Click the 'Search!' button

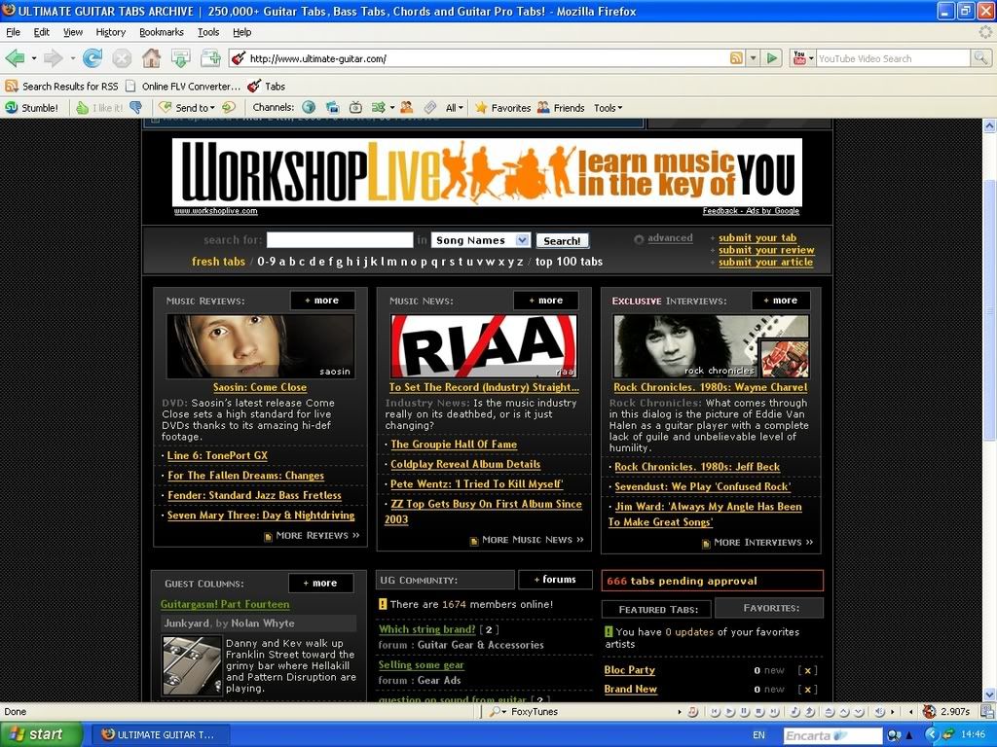pyautogui.click(x=562, y=241)
